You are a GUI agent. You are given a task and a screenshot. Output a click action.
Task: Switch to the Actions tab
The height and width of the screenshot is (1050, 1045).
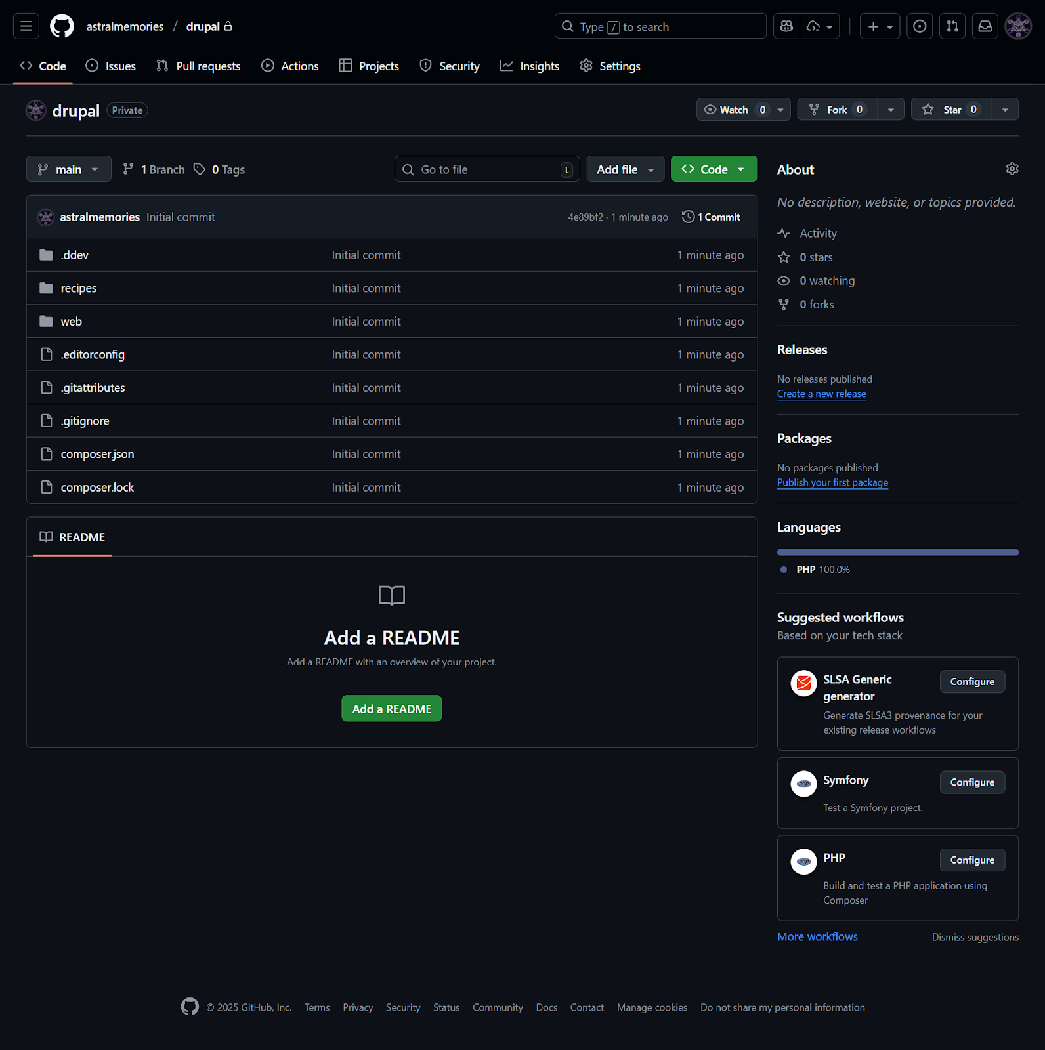click(x=290, y=66)
